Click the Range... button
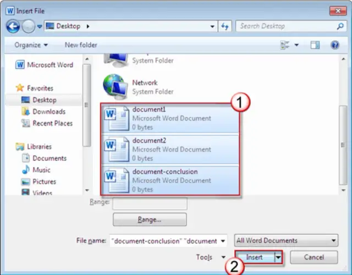Screen dimensions: 352x275 [x=150, y=219]
